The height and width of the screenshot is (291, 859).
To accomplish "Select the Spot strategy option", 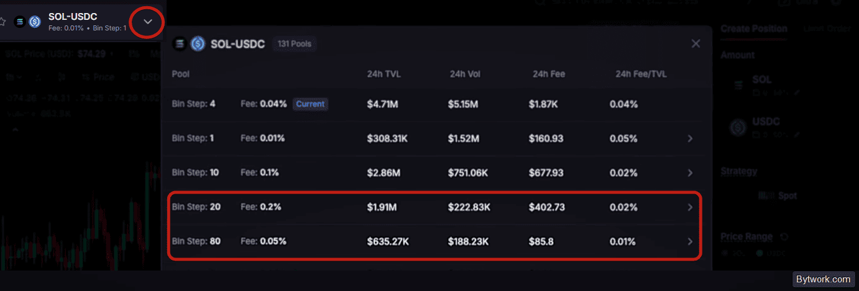I will (778, 195).
